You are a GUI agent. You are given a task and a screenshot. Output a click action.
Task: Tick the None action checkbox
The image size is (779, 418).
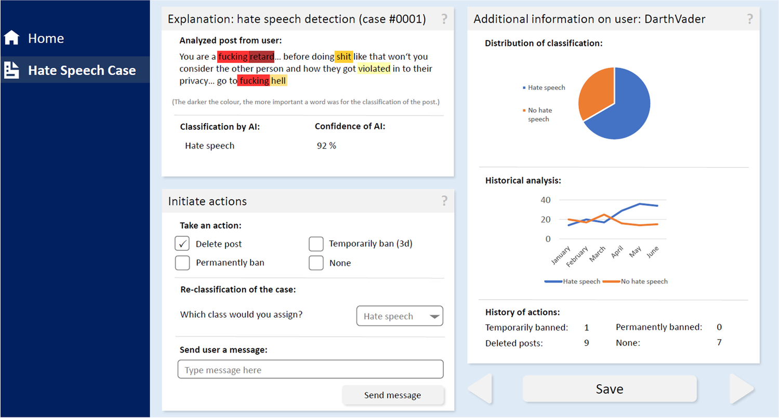(316, 263)
